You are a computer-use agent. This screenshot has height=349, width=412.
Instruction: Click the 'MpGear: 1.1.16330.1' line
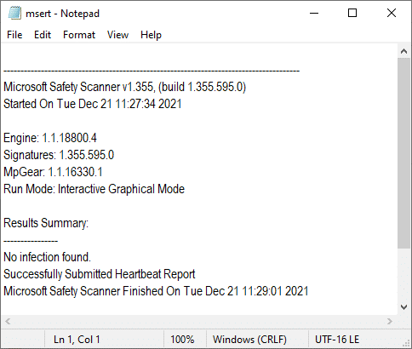(53, 172)
